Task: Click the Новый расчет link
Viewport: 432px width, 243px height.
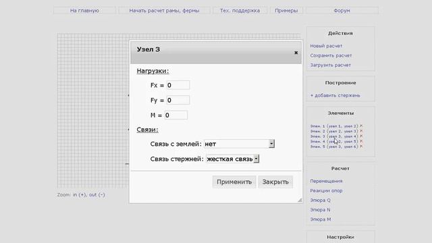Action: (326, 46)
